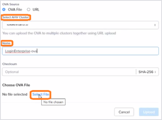Image resolution: width=162 pixels, height=120 pixels.
Task: Open the SHA-256 algorithm dropdown
Action: pos(147,72)
